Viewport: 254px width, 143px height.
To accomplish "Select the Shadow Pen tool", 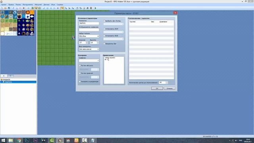I will pyautogui.click(x=58, y=8).
